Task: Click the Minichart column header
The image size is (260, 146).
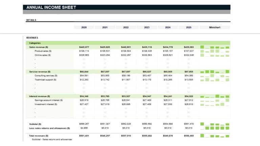Action: (215, 27)
